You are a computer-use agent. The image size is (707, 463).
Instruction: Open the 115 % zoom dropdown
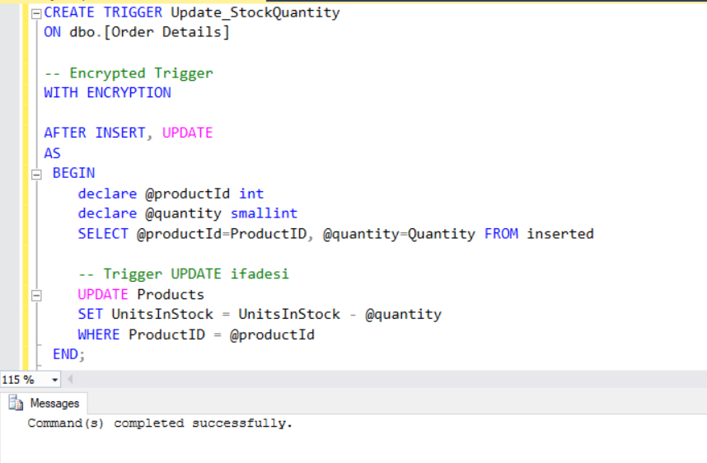(x=54, y=380)
